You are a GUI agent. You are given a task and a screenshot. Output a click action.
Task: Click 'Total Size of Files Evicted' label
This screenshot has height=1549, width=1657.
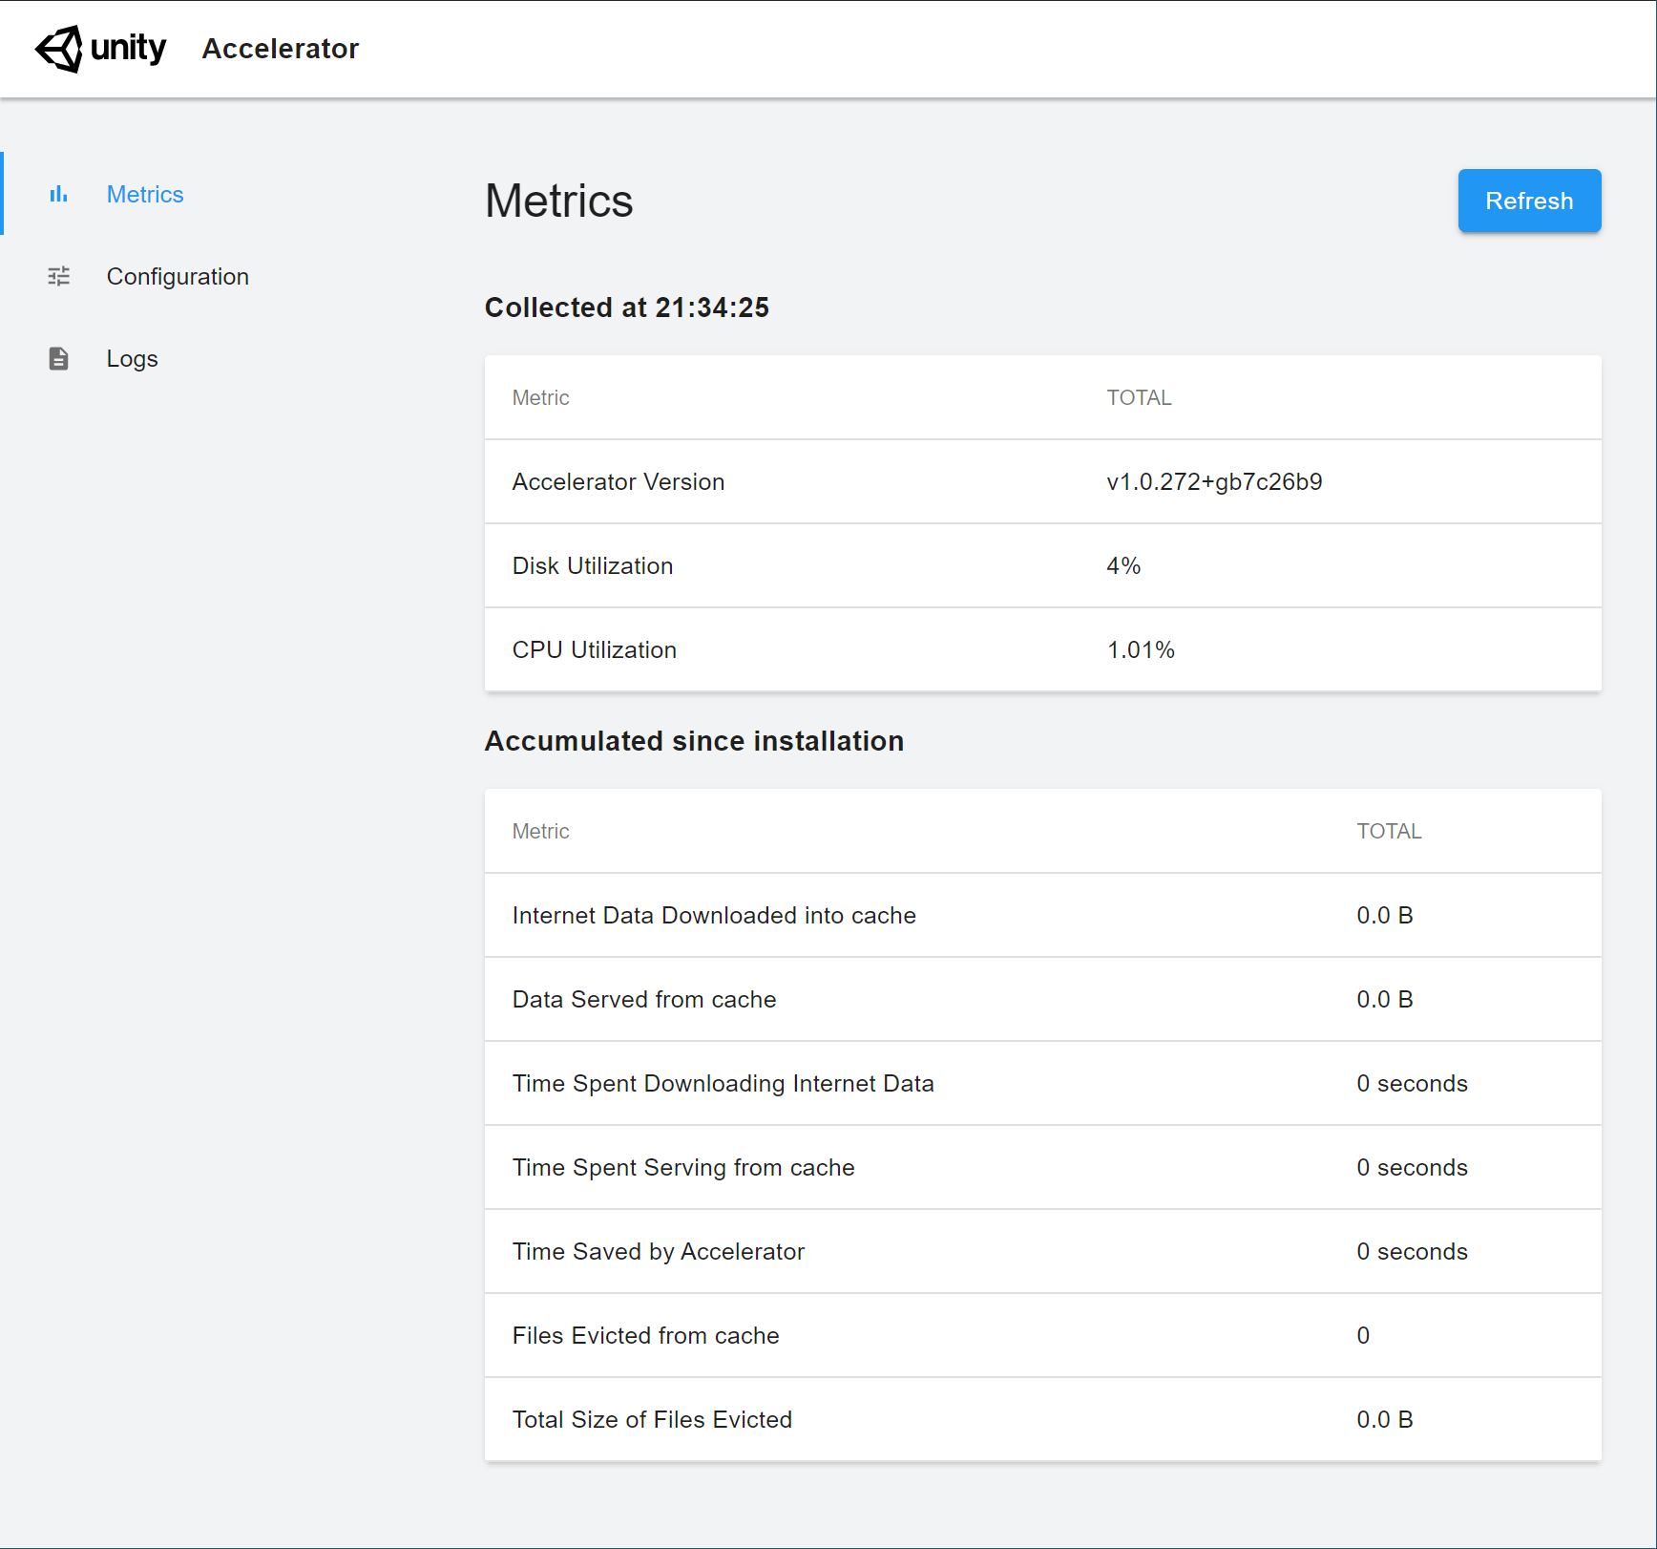coord(653,1419)
